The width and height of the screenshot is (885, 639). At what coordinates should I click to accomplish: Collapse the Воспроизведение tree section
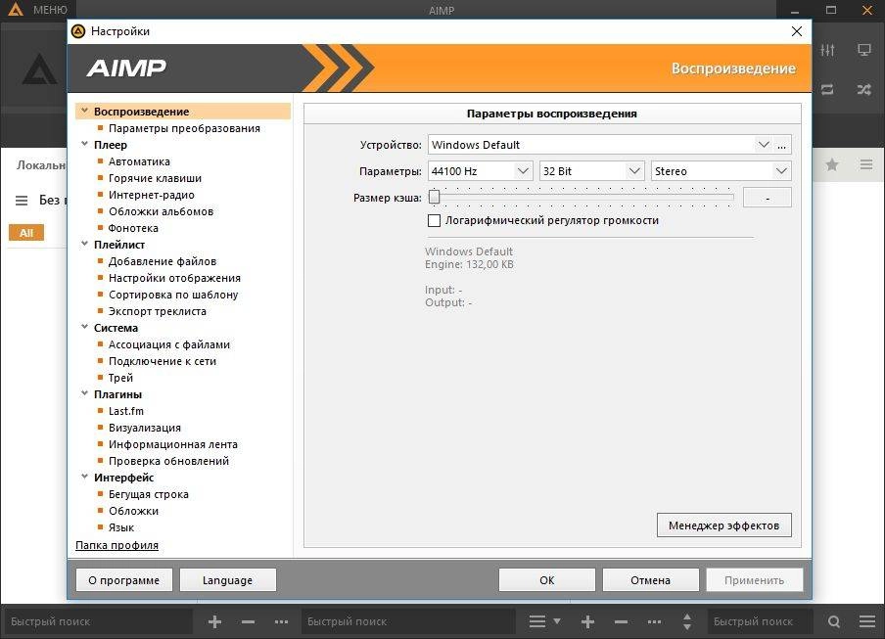84,112
